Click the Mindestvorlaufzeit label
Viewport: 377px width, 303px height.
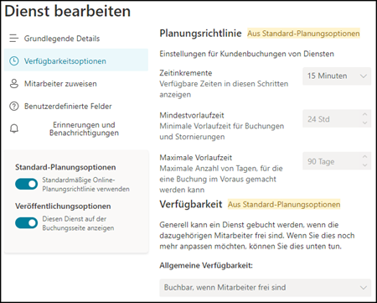pyautogui.click(x=192, y=115)
